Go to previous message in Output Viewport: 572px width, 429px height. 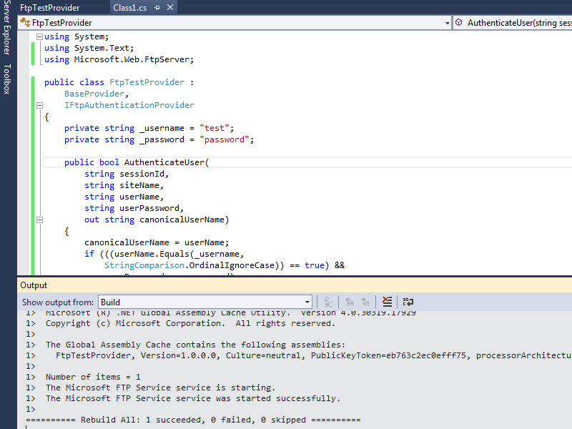coord(350,302)
